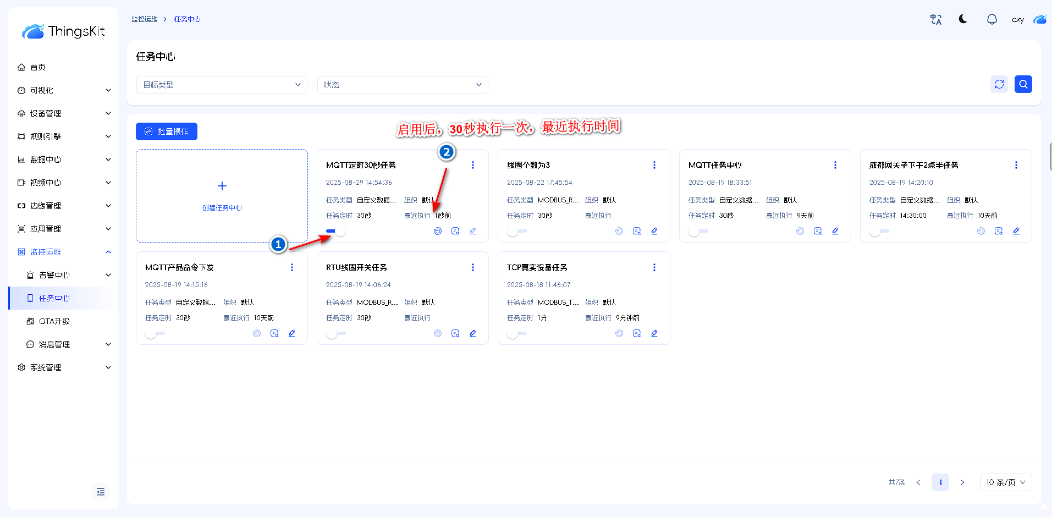Go to 首页 in the sidebar
Image resolution: width=1052 pixels, height=517 pixels.
click(x=38, y=67)
